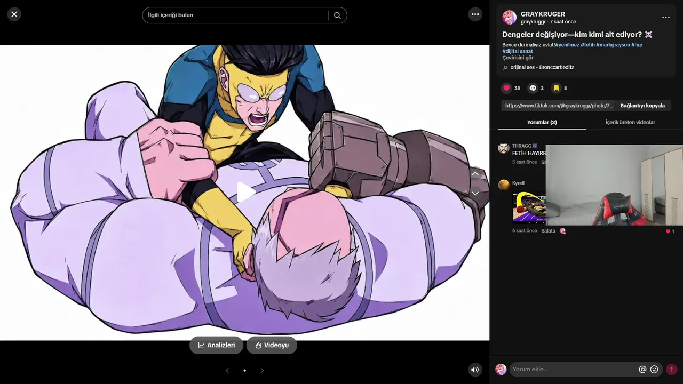This screenshot has width=683, height=384.
Task: Click the Kyrell commenter name
Action: [518, 183]
